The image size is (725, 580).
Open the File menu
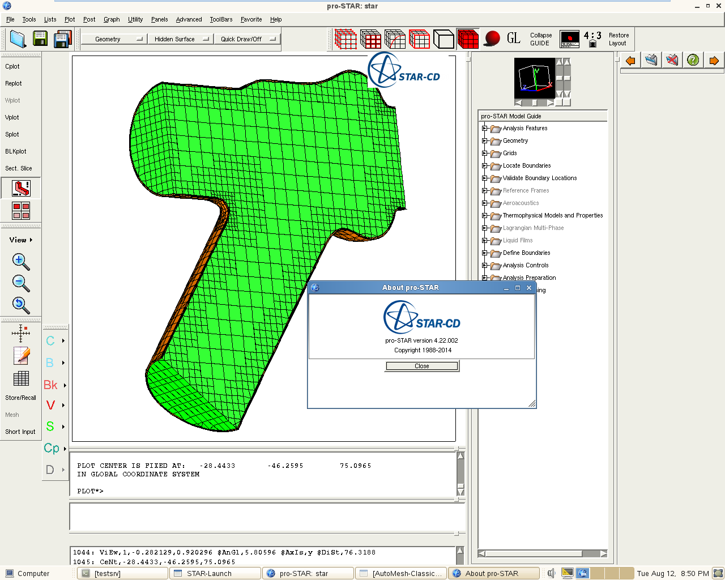[10, 19]
